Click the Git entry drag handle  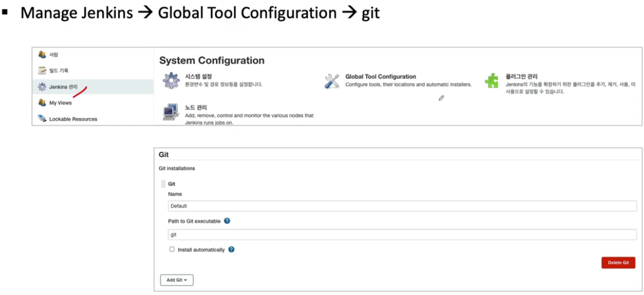tap(163, 184)
